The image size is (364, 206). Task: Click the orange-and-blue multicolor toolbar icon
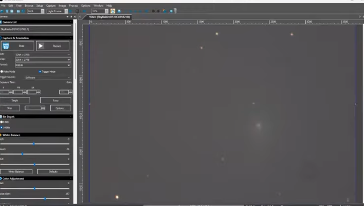[x=165, y=11]
